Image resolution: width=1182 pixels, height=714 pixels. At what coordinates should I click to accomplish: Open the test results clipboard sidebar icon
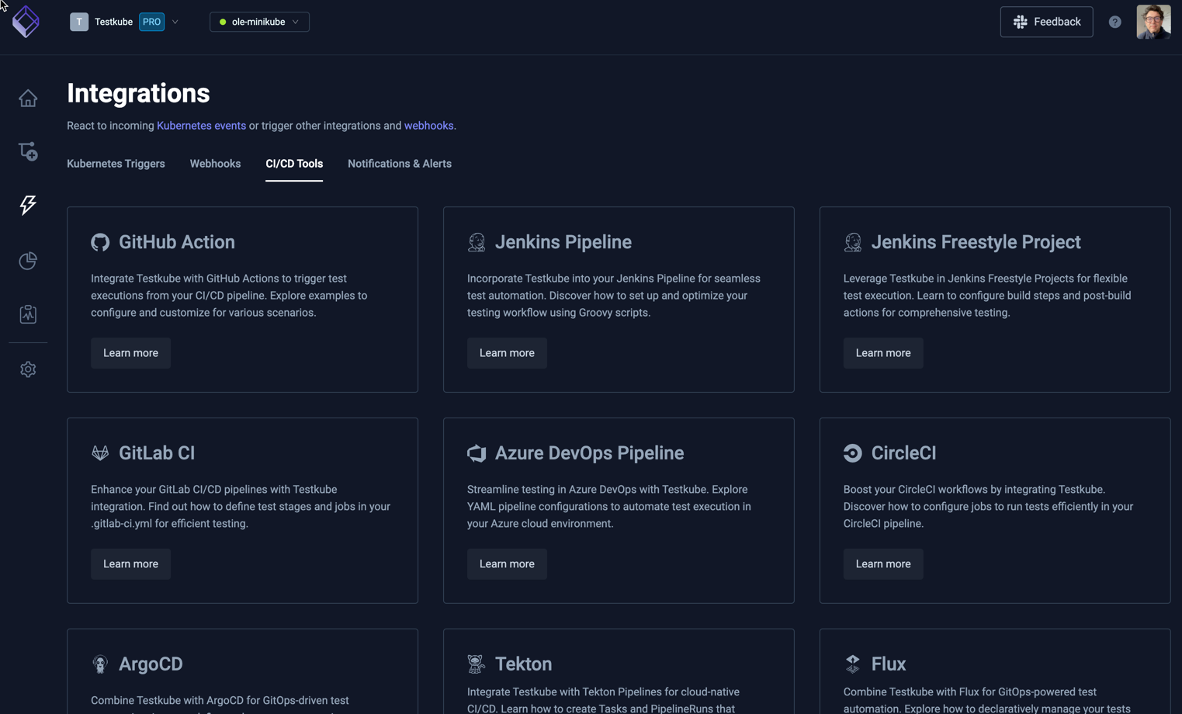tap(28, 314)
